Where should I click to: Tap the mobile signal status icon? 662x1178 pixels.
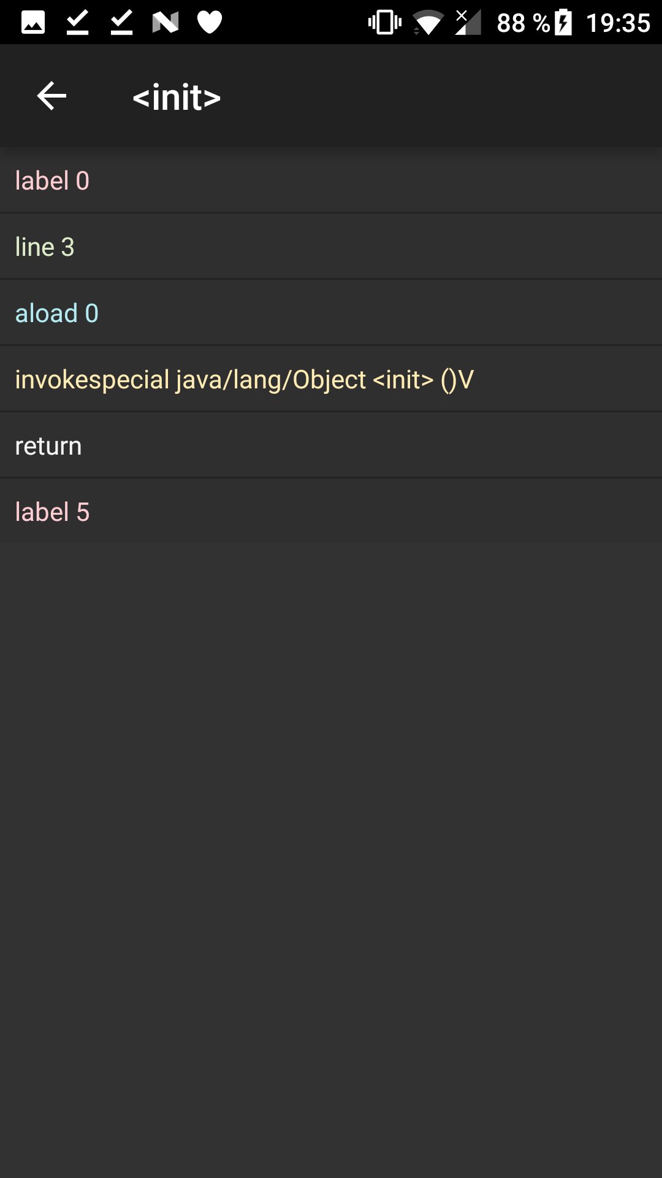tap(468, 23)
